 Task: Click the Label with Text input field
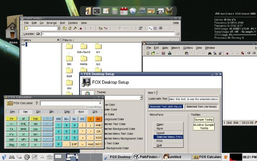[x=193, y=99]
